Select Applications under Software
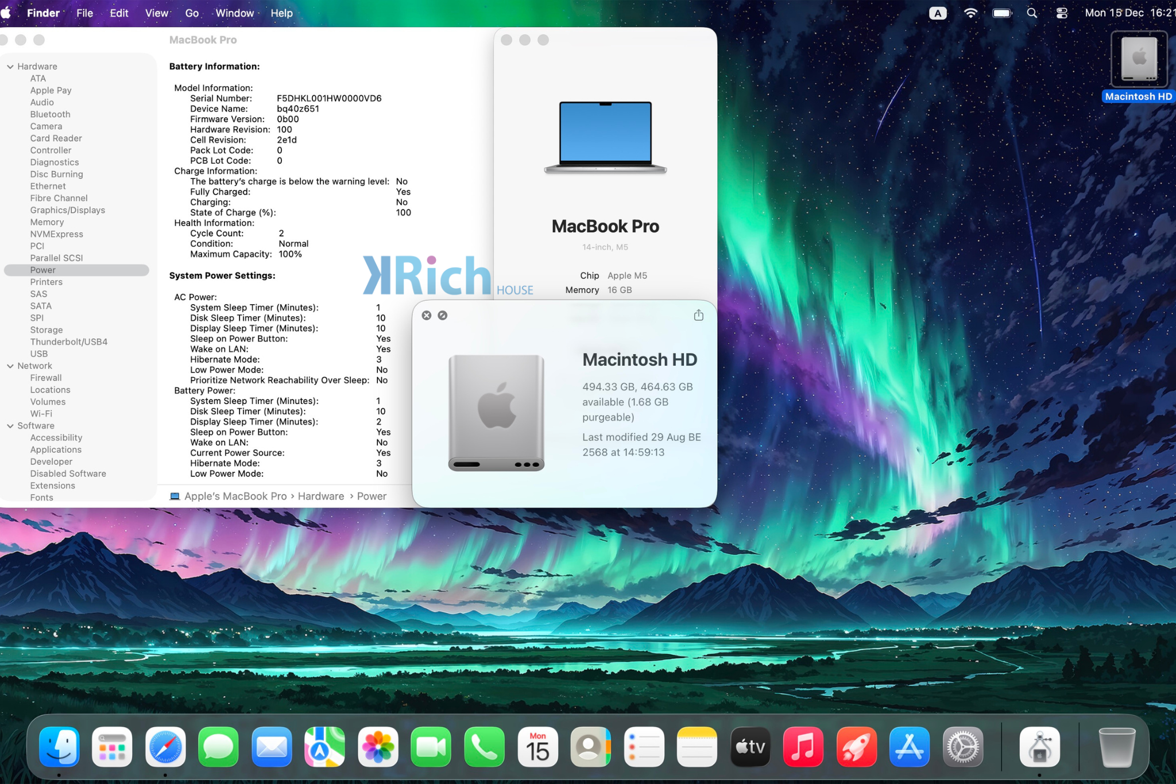The image size is (1176, 784). pos(56,450)
